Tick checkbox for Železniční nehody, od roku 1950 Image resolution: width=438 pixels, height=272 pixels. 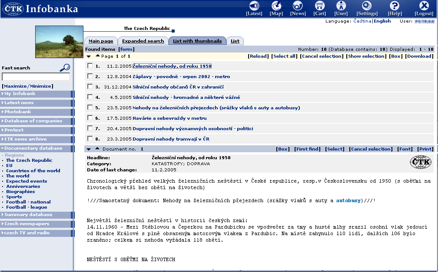pos(90,66)
